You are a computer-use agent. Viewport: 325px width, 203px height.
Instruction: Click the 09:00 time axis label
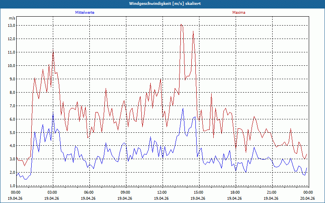coord(125,192)
